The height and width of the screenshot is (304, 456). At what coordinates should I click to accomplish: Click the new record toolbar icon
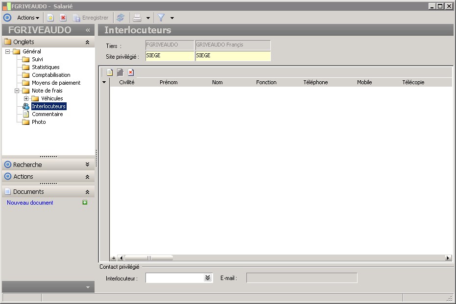[x=50, y=18]
